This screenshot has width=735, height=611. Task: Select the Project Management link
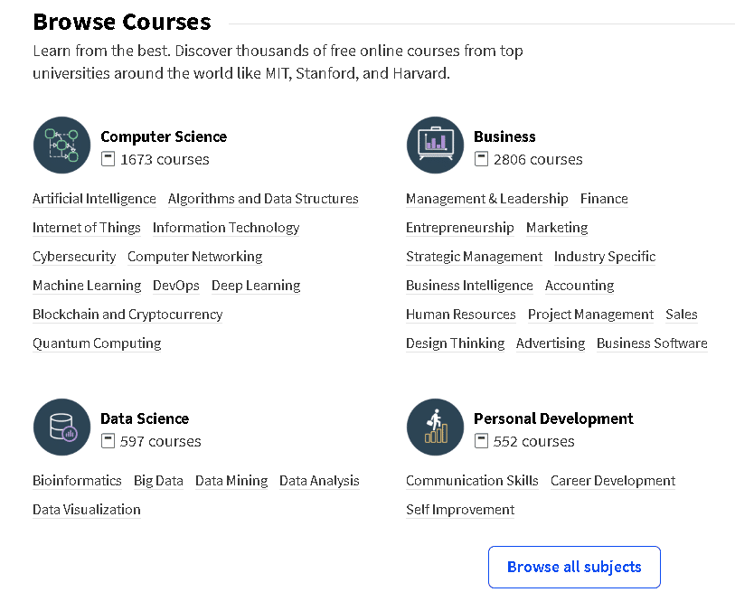590,315
